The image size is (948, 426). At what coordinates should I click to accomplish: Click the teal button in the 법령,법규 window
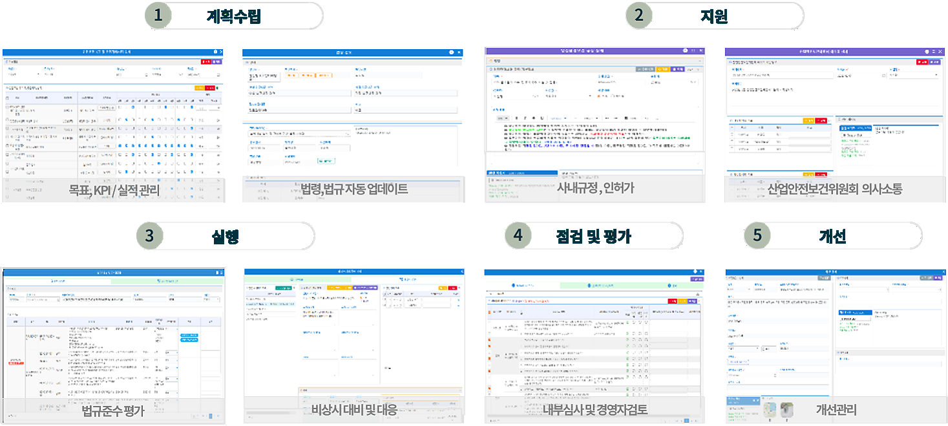coord(326,160)
